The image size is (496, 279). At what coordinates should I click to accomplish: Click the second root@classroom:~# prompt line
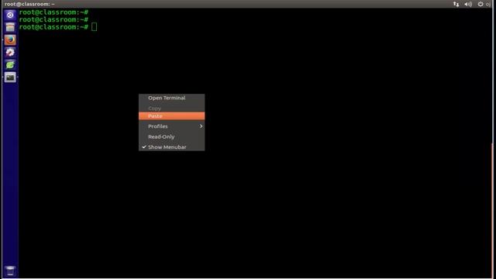click(53, 19)
